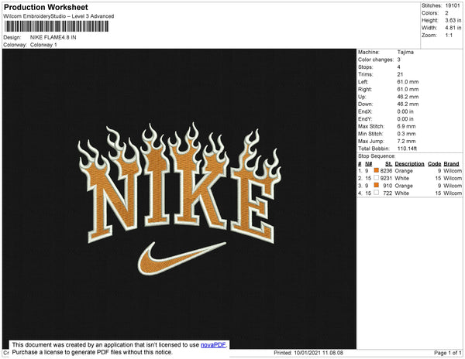This screenshot has width=465, height=359.
Task: Select the Max Stitch value '6.9 mm'
Action: 406,126
